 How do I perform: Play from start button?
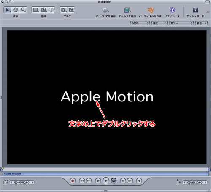coord(98,181)
